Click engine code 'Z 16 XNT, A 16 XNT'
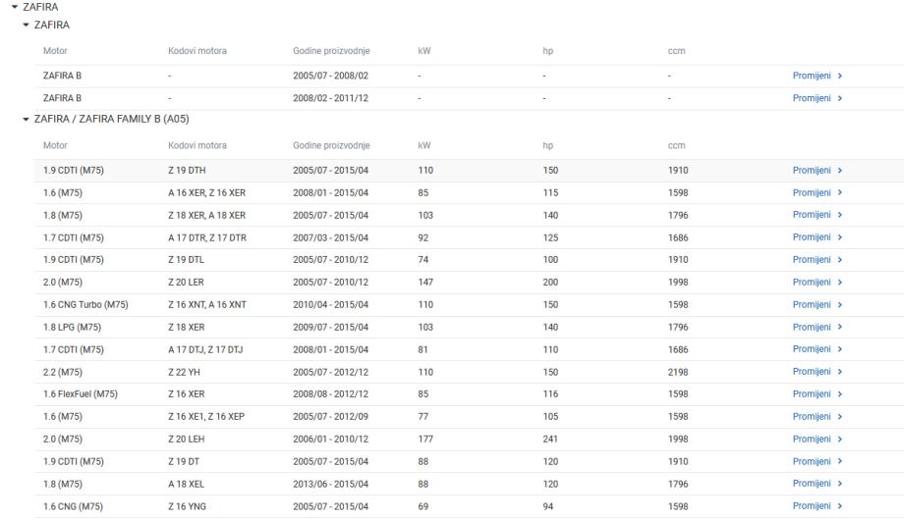The height and width of the screenshot is (521, 904). (x=207, y=304)
